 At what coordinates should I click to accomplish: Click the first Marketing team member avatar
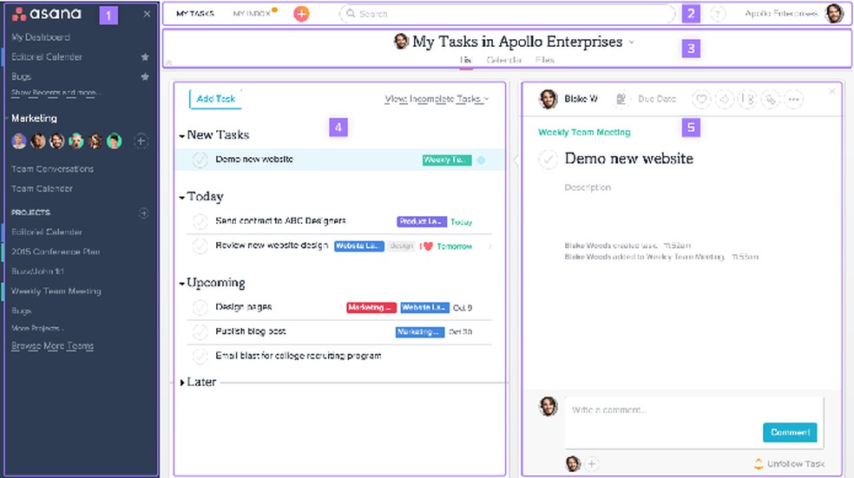tap(19, 141)
